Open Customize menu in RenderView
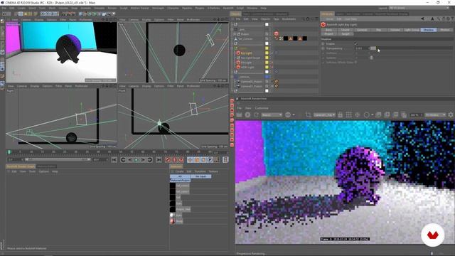The width and height of the screenshot is (455, 256). [x=262, y=108]
